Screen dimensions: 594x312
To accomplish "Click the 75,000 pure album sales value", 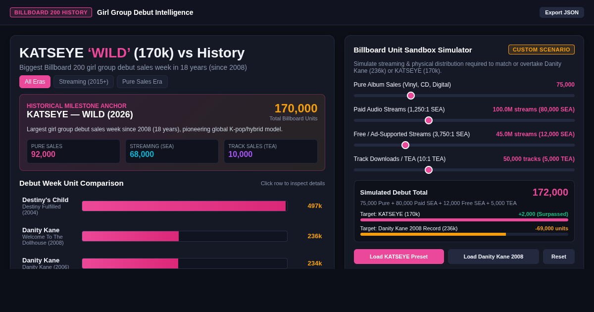I will 565,85.
